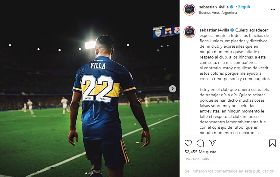Open the three-dot more options menu

pyautogui.click(x=273, y=10)
